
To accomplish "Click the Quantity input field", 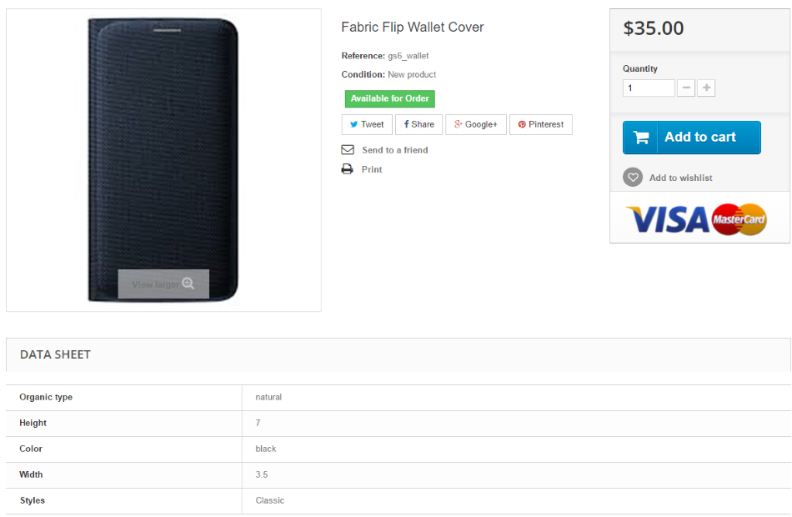I will point(649,88).
